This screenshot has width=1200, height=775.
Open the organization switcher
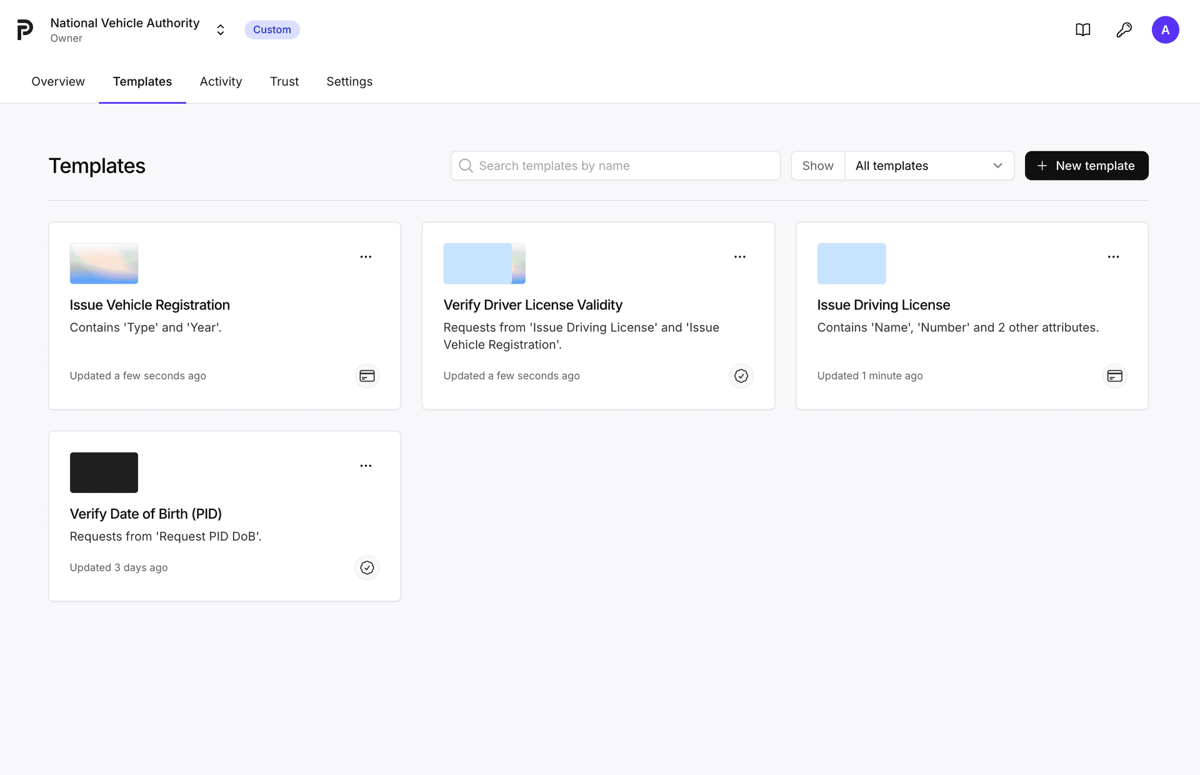[220, 29]
